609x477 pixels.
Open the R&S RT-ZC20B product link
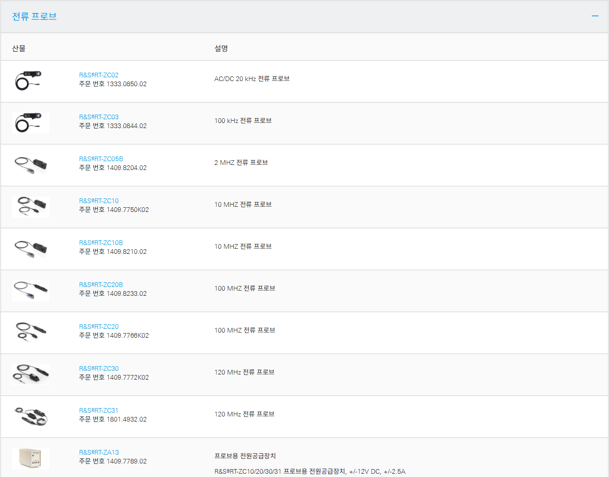pos(101,285)
